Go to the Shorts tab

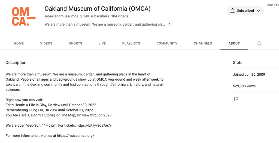[x=75, y=43]
